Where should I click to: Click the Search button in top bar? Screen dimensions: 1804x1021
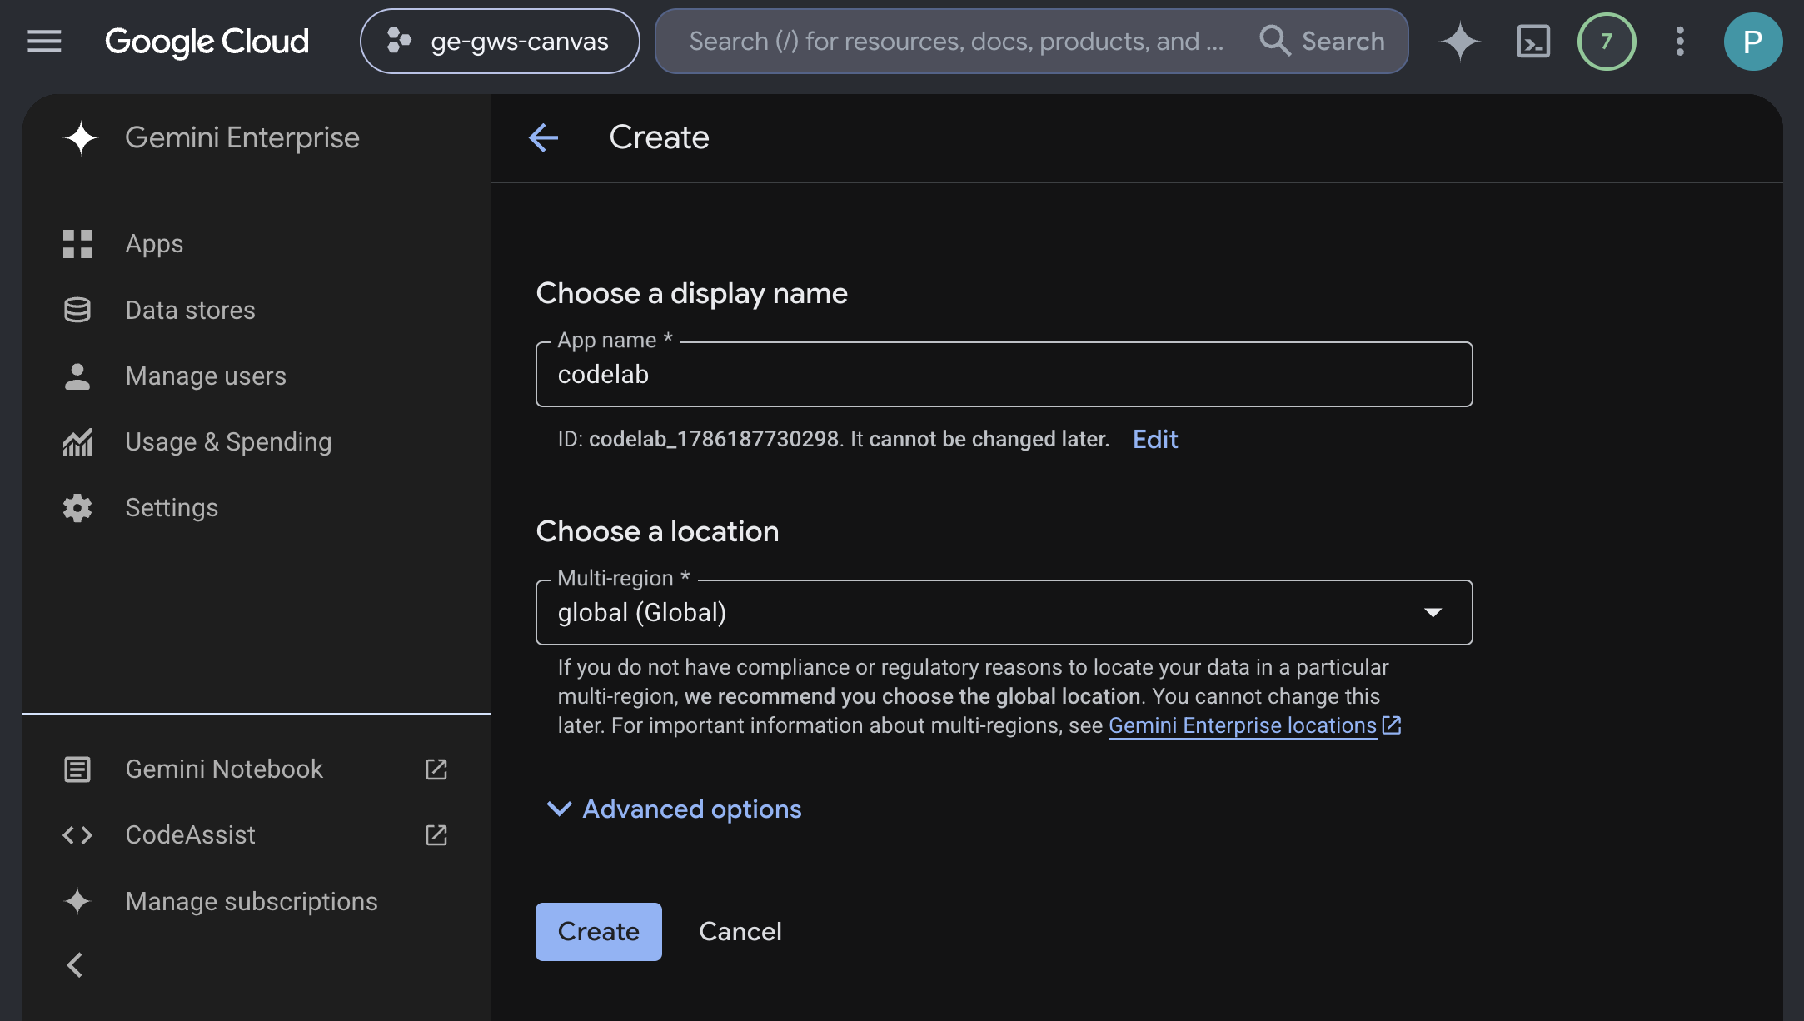(1323, 41)
